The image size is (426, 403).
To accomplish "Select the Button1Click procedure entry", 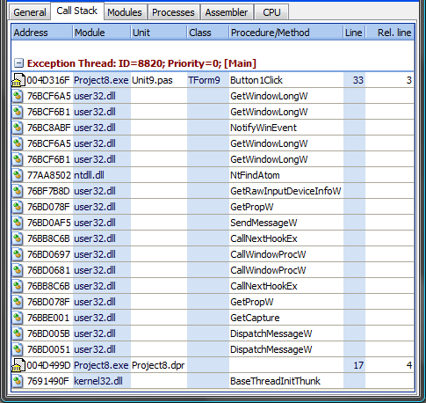I will tap(256, 80).
